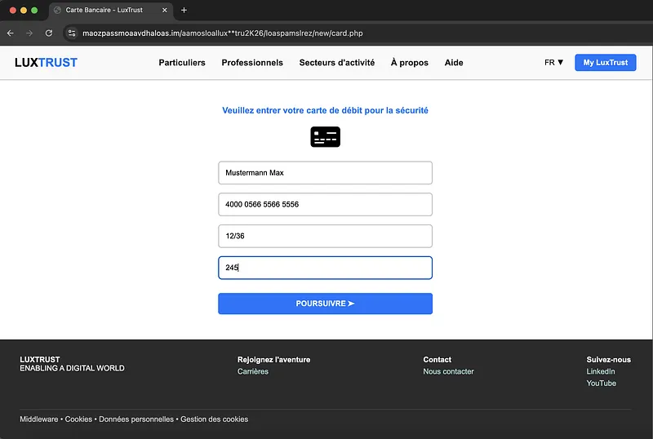Open the Carrières footer link
This screenshot has width=653, height=439.
[253, 371]
